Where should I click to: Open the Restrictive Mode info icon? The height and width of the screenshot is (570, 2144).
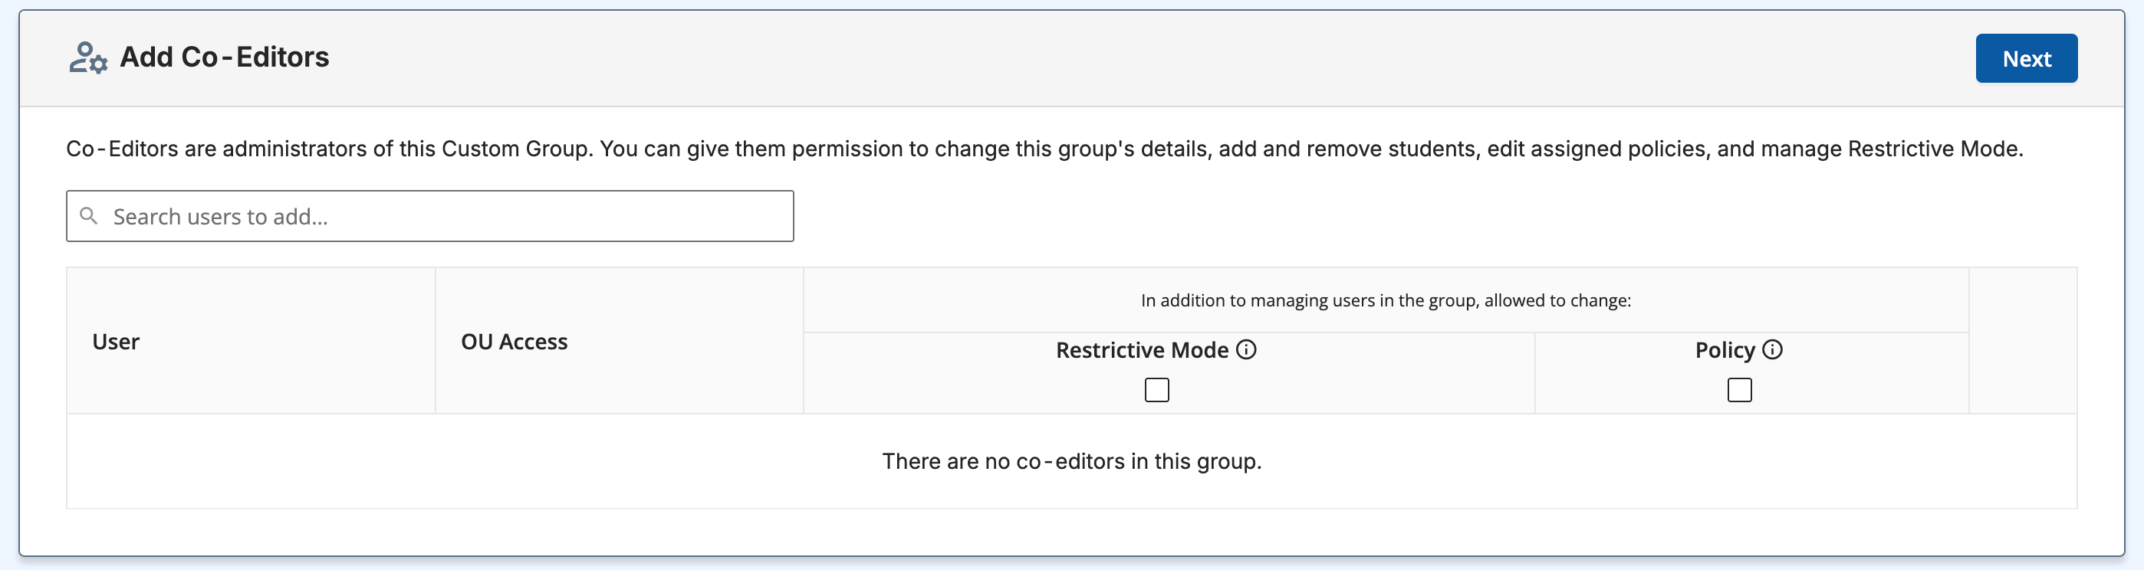(1245, 349)
